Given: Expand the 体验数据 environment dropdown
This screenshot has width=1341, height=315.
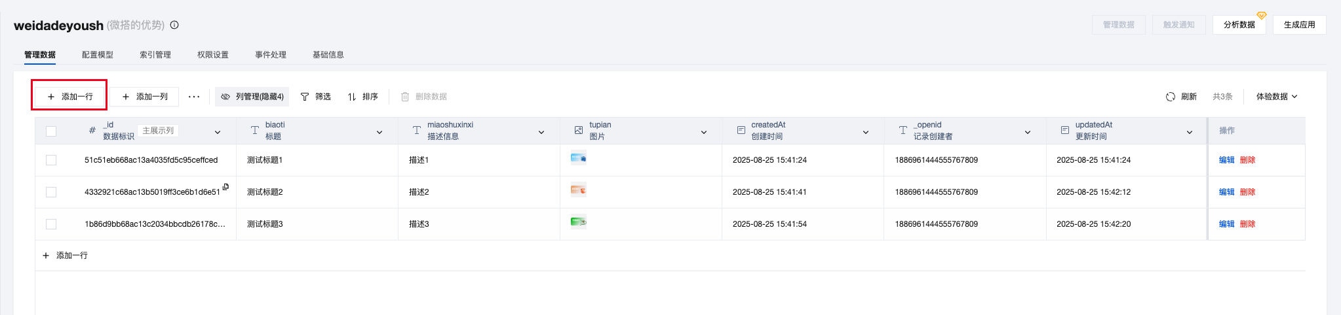Looking at the screenshot, I should (1294, 97).
